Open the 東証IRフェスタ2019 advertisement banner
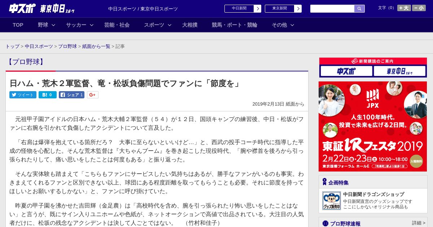433x227 pixels. pyautogui.click(x=373, y=126)
